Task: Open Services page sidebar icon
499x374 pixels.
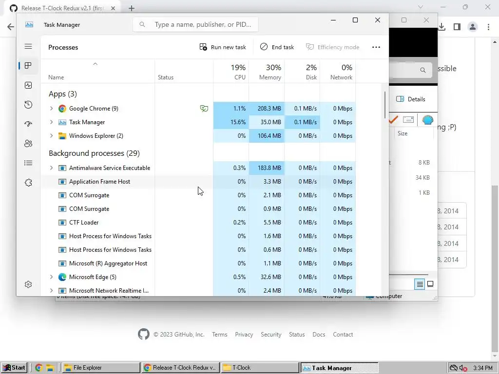Action: 28,183
